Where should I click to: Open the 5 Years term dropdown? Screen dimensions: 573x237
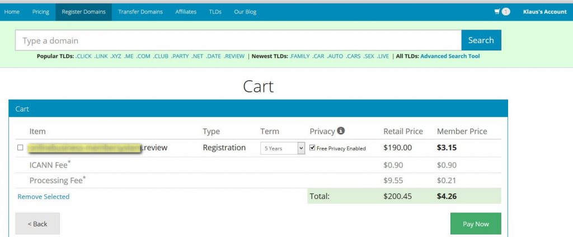point(283,148)
